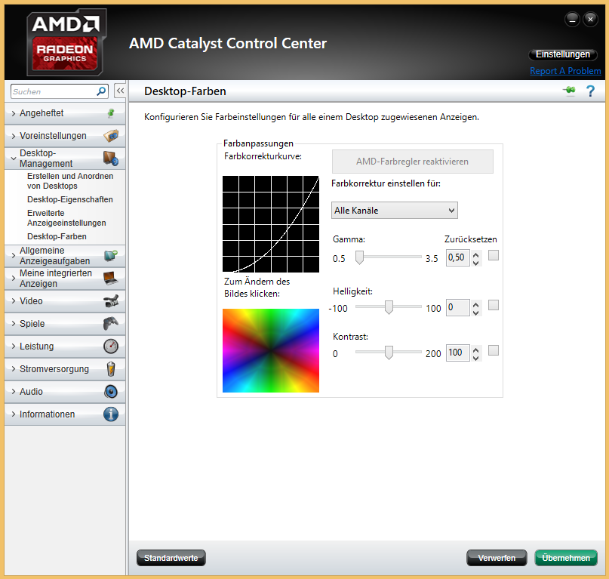Viewport: 609px width, 579px height.
Task: Open Desktop-Eigenschaften page
Action: click(x=70, y=199)
